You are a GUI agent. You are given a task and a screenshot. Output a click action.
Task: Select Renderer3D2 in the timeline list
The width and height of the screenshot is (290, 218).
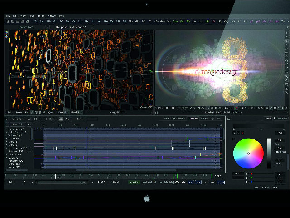pyautogui.click(x=16, y=161)
